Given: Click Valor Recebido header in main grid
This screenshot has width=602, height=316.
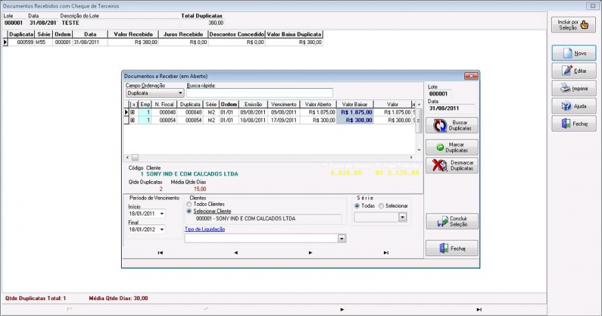Looking at the screenshot, I should (133, 34).
